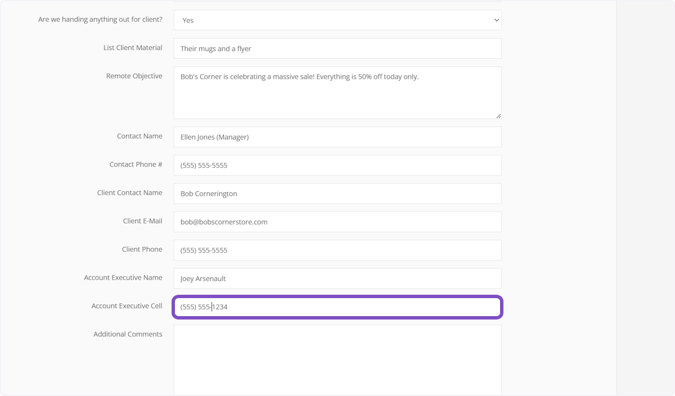Click the 'Remote Objective' label text

click(134, 76)
